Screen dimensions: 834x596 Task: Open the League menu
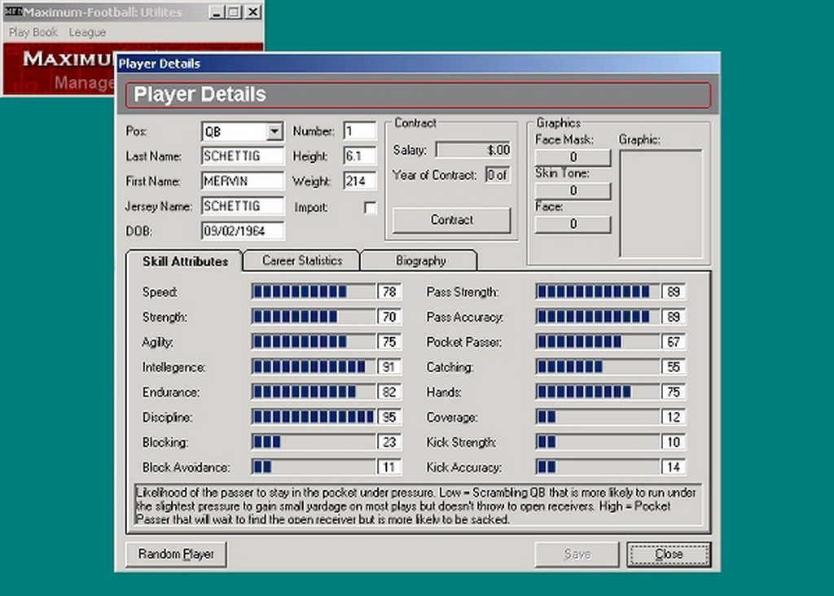point(87,33)
